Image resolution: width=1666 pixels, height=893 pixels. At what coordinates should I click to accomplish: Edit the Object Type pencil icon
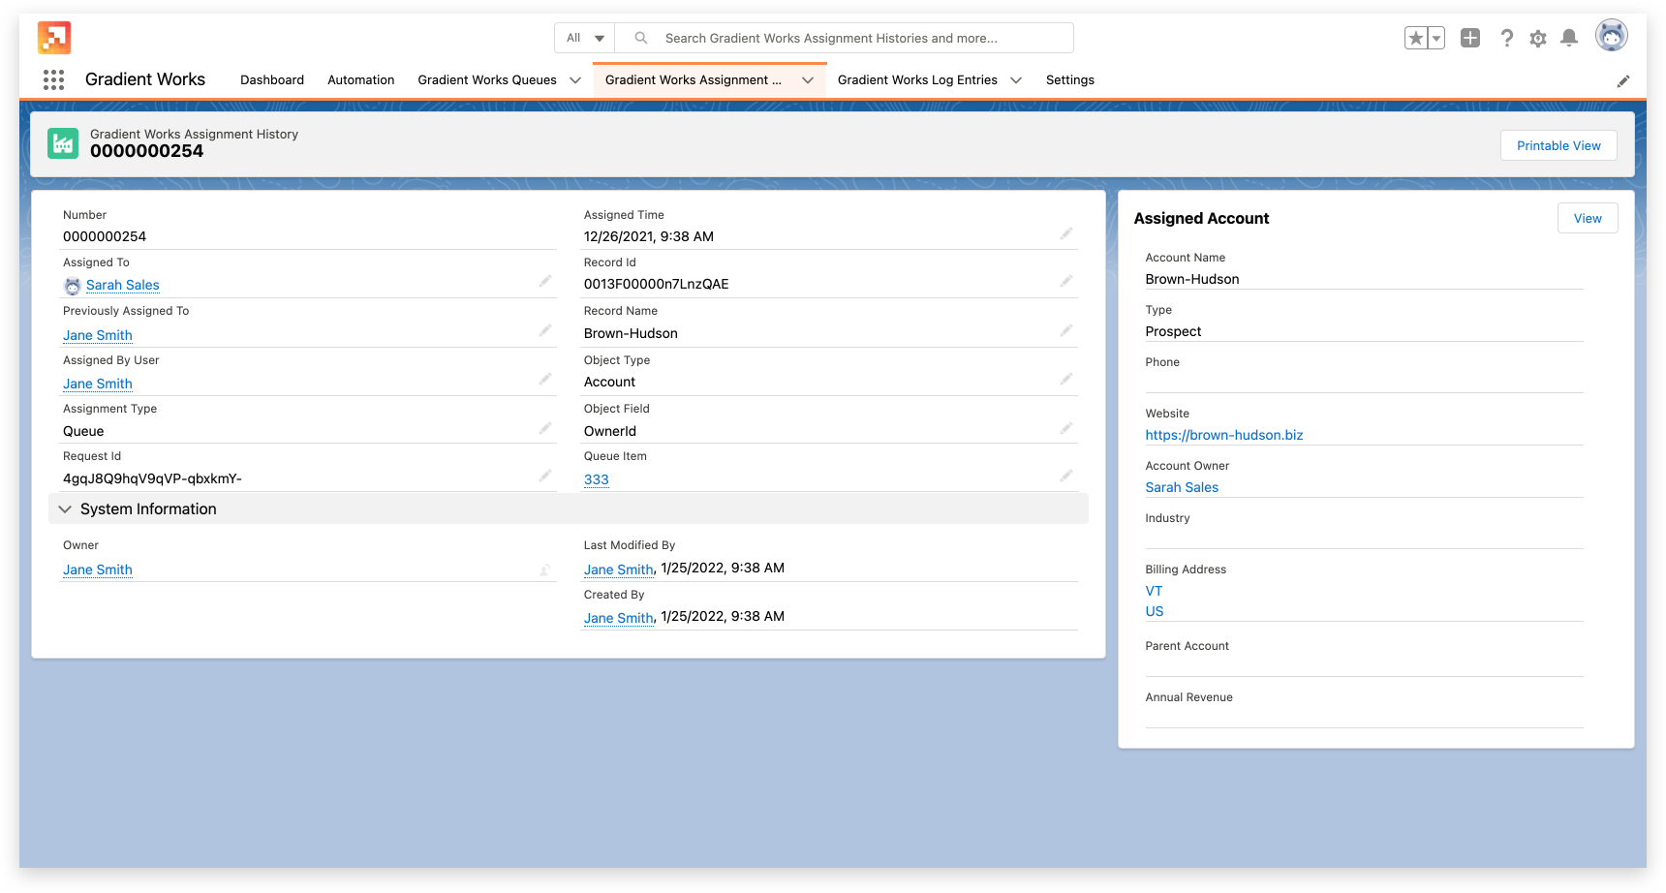pyautogui.click(x=1066, y=379)
